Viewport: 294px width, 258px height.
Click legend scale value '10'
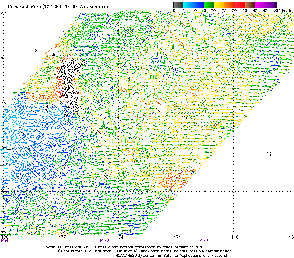click(x=194, y=11)
